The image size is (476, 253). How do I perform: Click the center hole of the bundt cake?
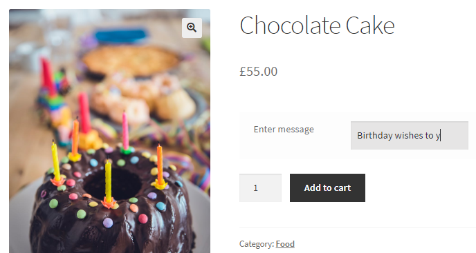click(x=114, y=185)
